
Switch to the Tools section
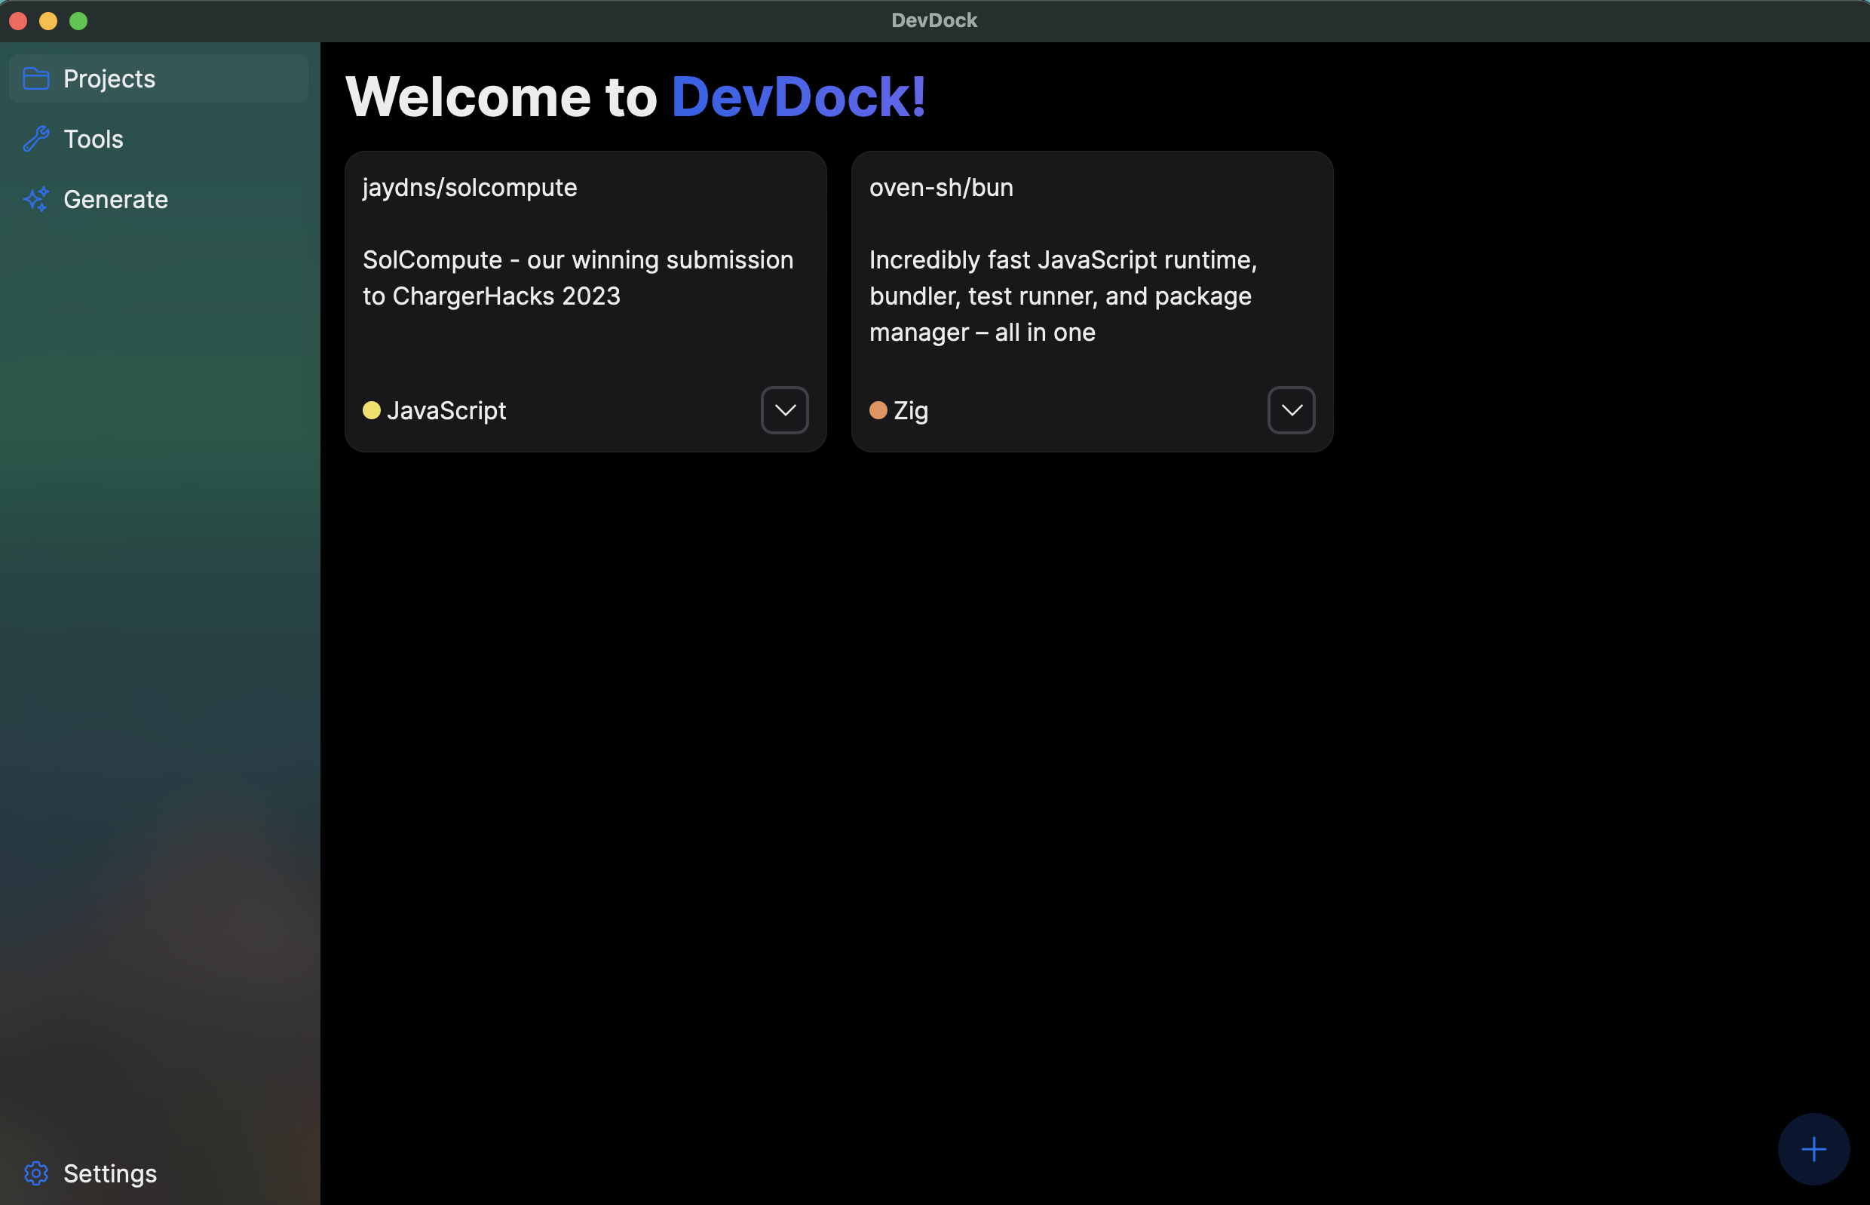click(93, 140)
